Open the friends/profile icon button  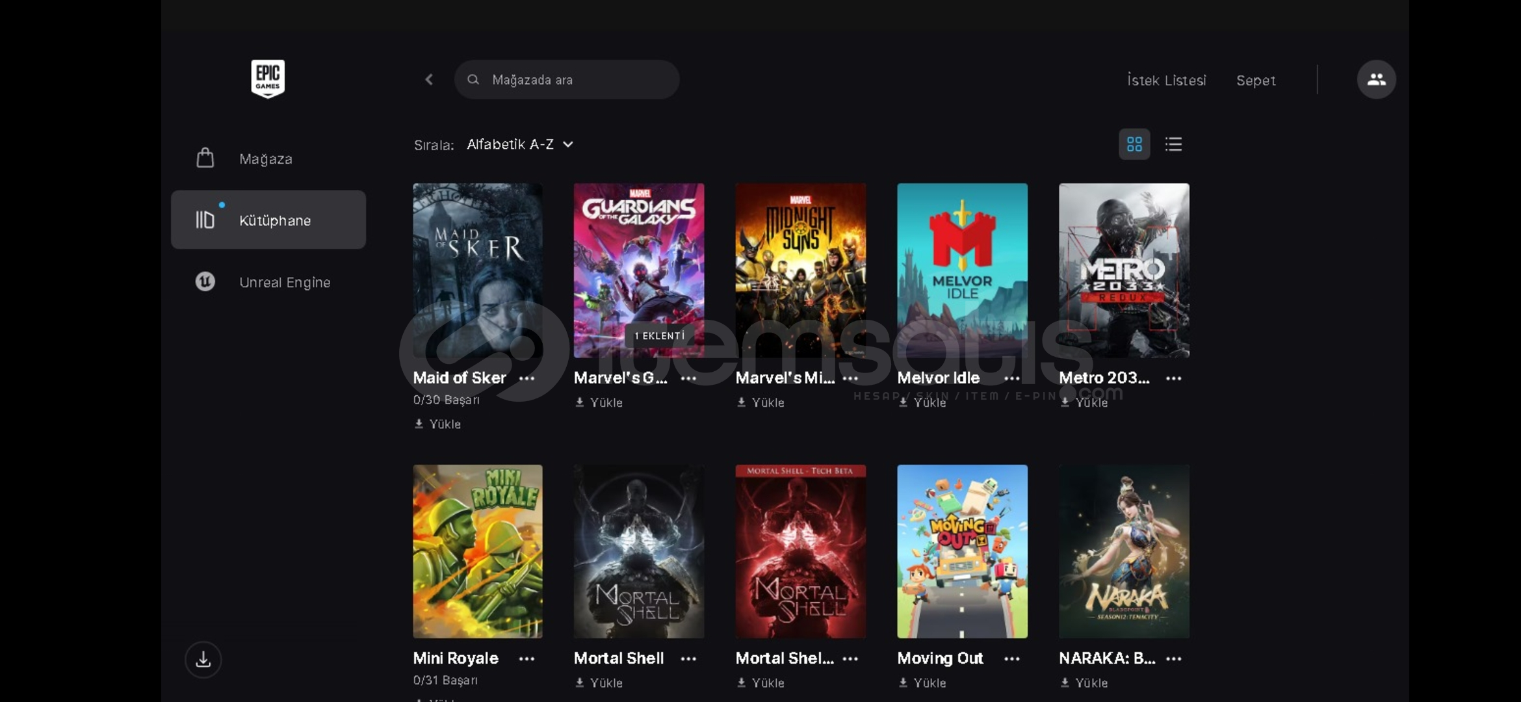1376,79
